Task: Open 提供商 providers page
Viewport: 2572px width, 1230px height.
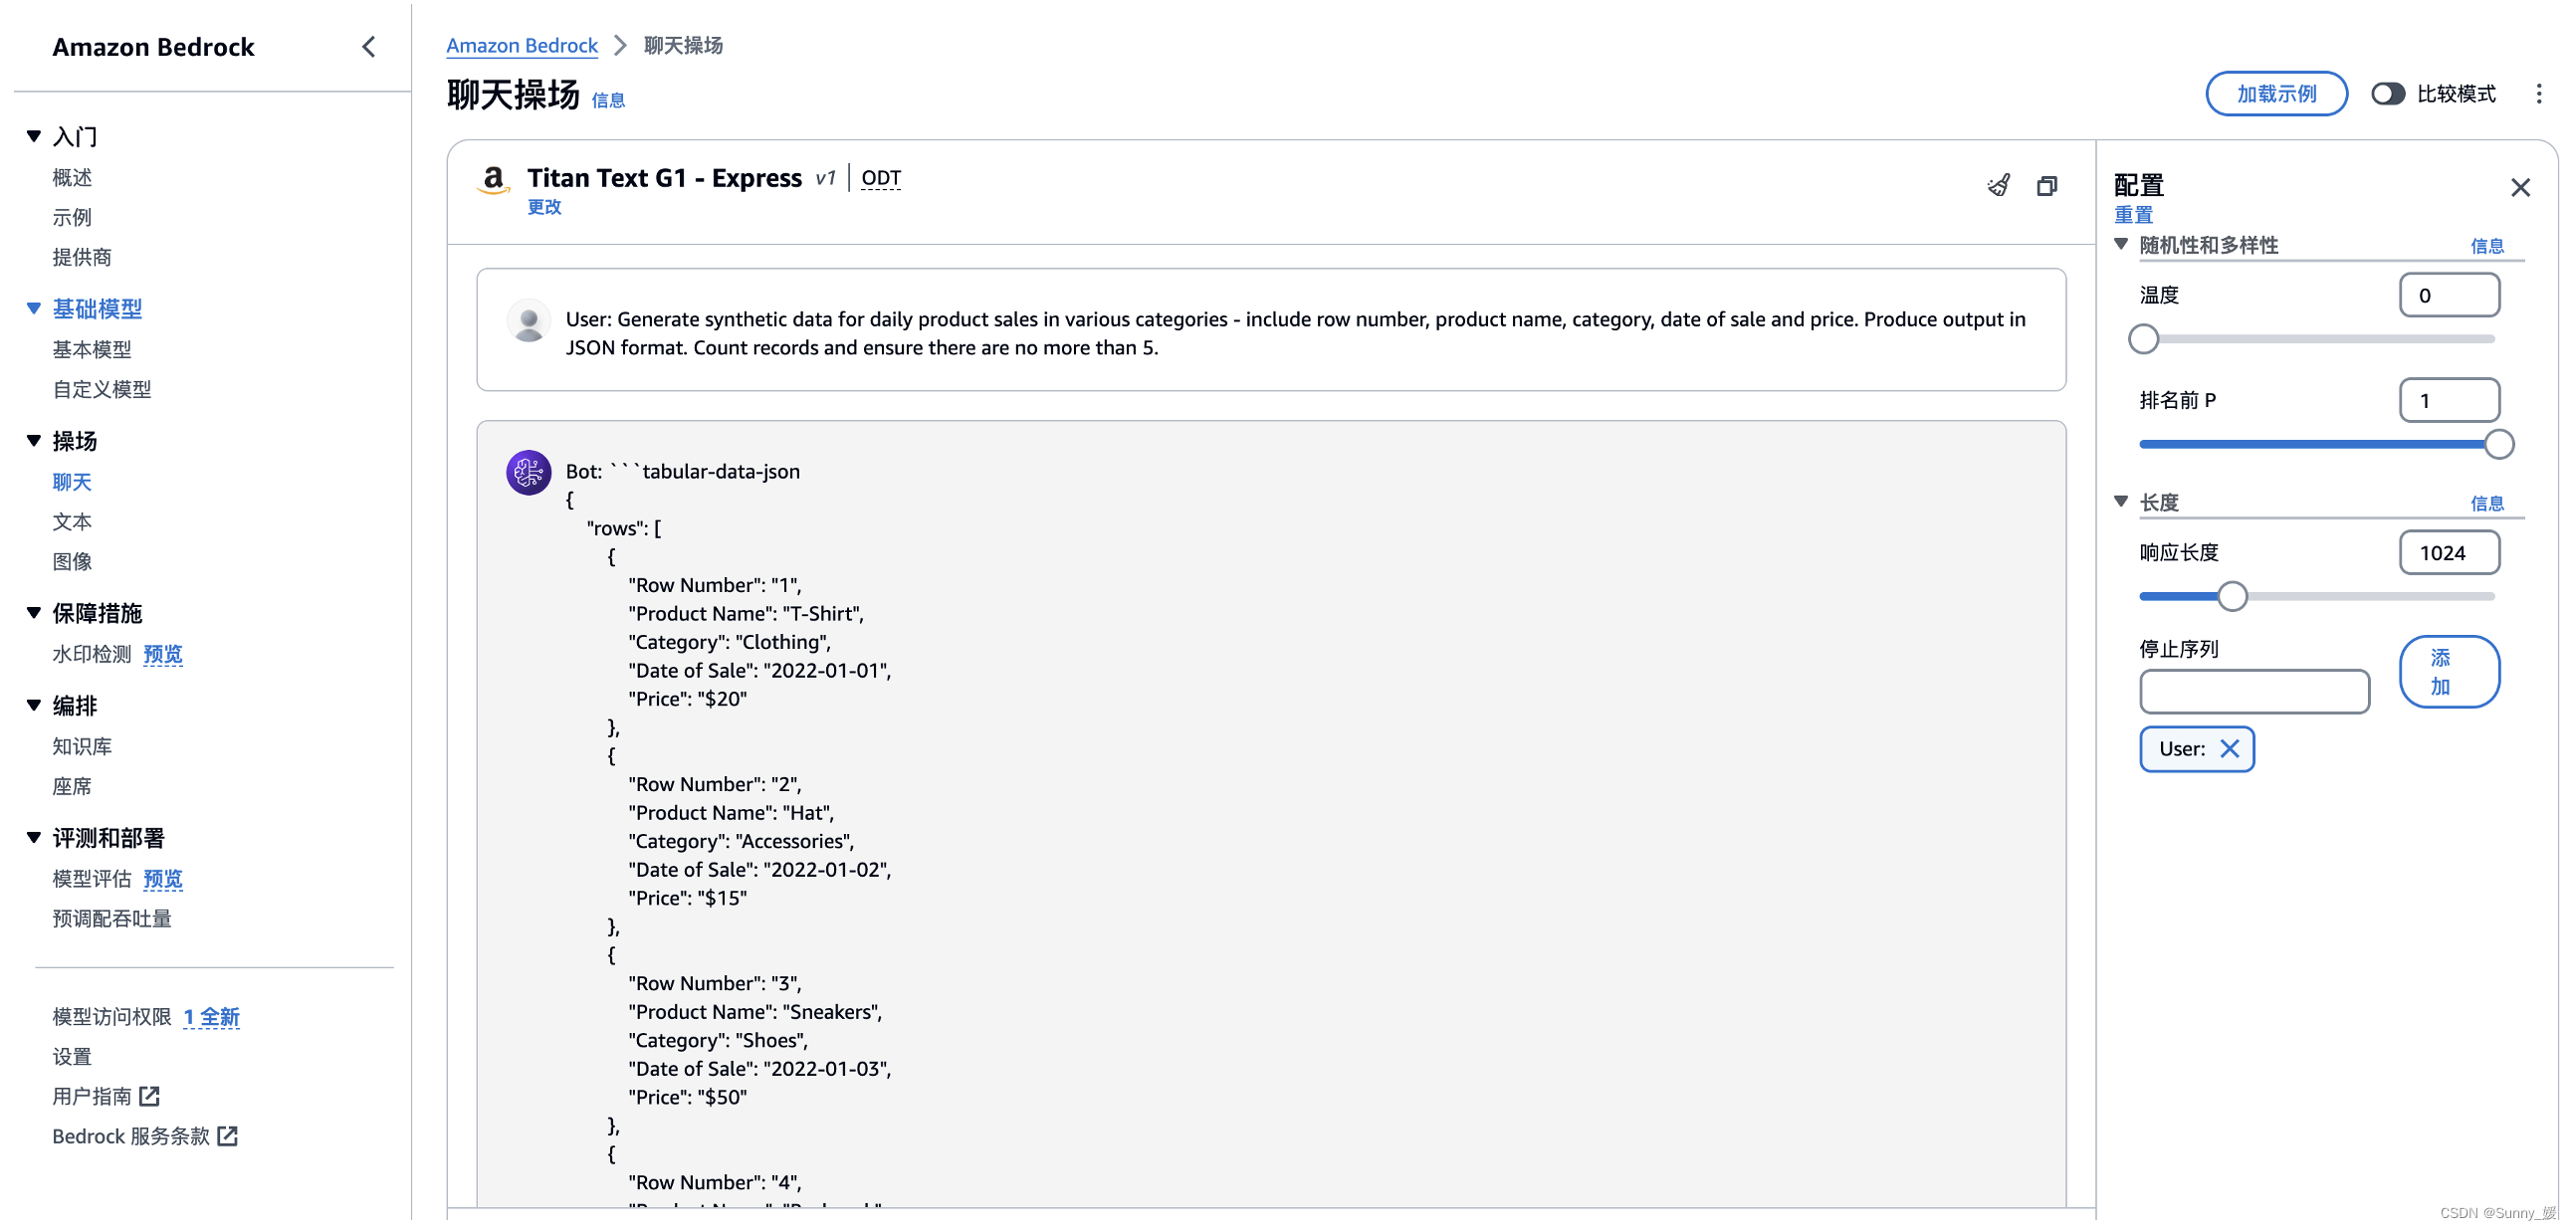Action: tap(82, 258)
